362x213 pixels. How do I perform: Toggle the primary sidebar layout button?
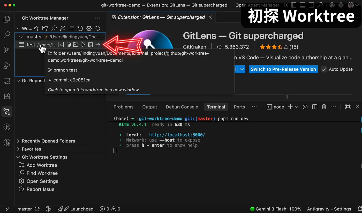click(293, 5)
